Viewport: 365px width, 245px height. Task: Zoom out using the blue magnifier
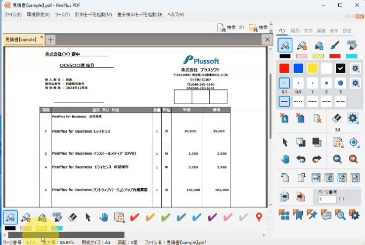[x=337, y=159]
